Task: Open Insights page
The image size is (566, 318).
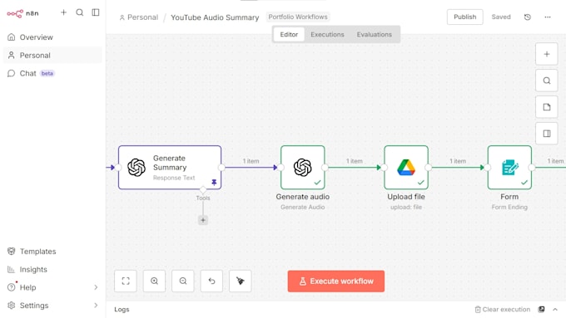Action: point(52,269)
